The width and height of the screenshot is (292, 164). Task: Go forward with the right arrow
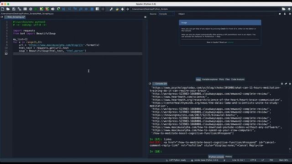point(128,9)
